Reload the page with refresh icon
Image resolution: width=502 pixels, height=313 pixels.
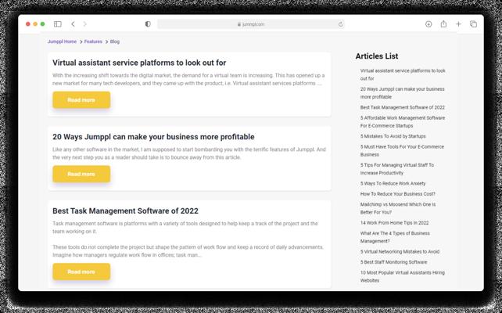click(x=340, y=24)
